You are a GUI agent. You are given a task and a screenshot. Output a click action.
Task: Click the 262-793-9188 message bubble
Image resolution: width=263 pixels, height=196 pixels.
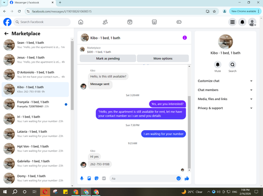(100, 164)
